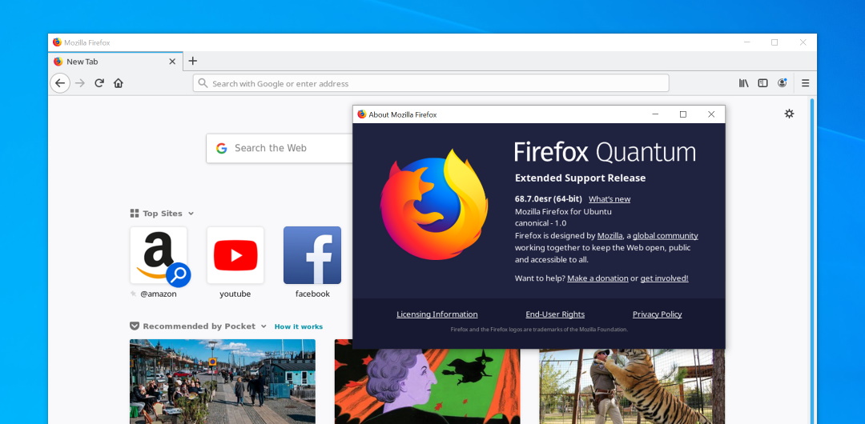Viewport: 865px width, 424px height.
Task: Click the Pocket icon beside Recommended by Pocket
Action: point(134,326)
